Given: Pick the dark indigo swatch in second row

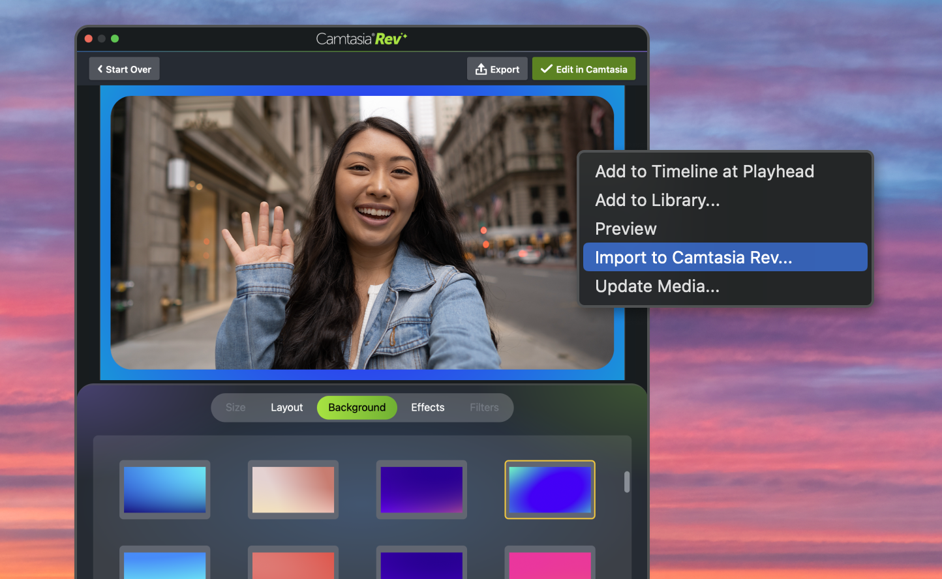Looking at the screenshot, I should (421, 563).
